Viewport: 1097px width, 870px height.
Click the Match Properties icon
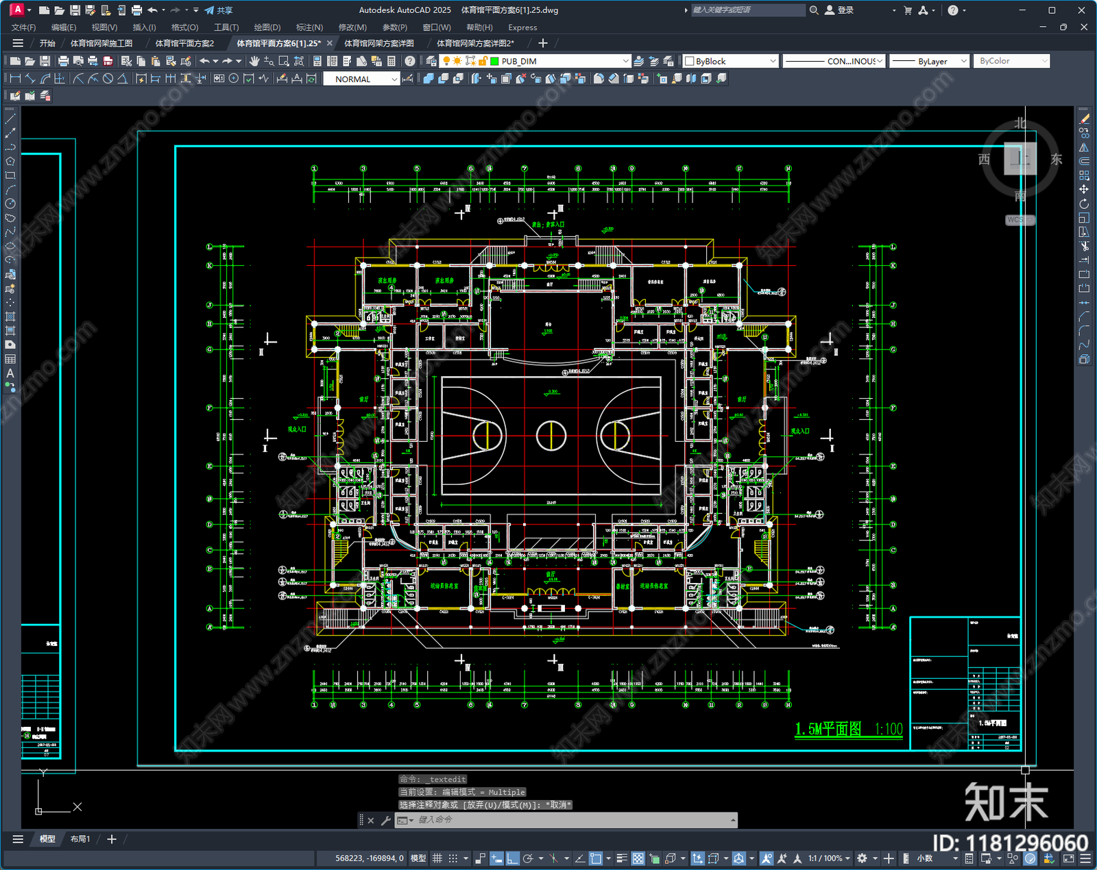(x=186, y=61)
